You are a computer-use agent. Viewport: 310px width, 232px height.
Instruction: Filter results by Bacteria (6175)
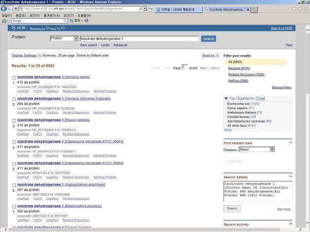pyautogui.click(x=239, y=68)
